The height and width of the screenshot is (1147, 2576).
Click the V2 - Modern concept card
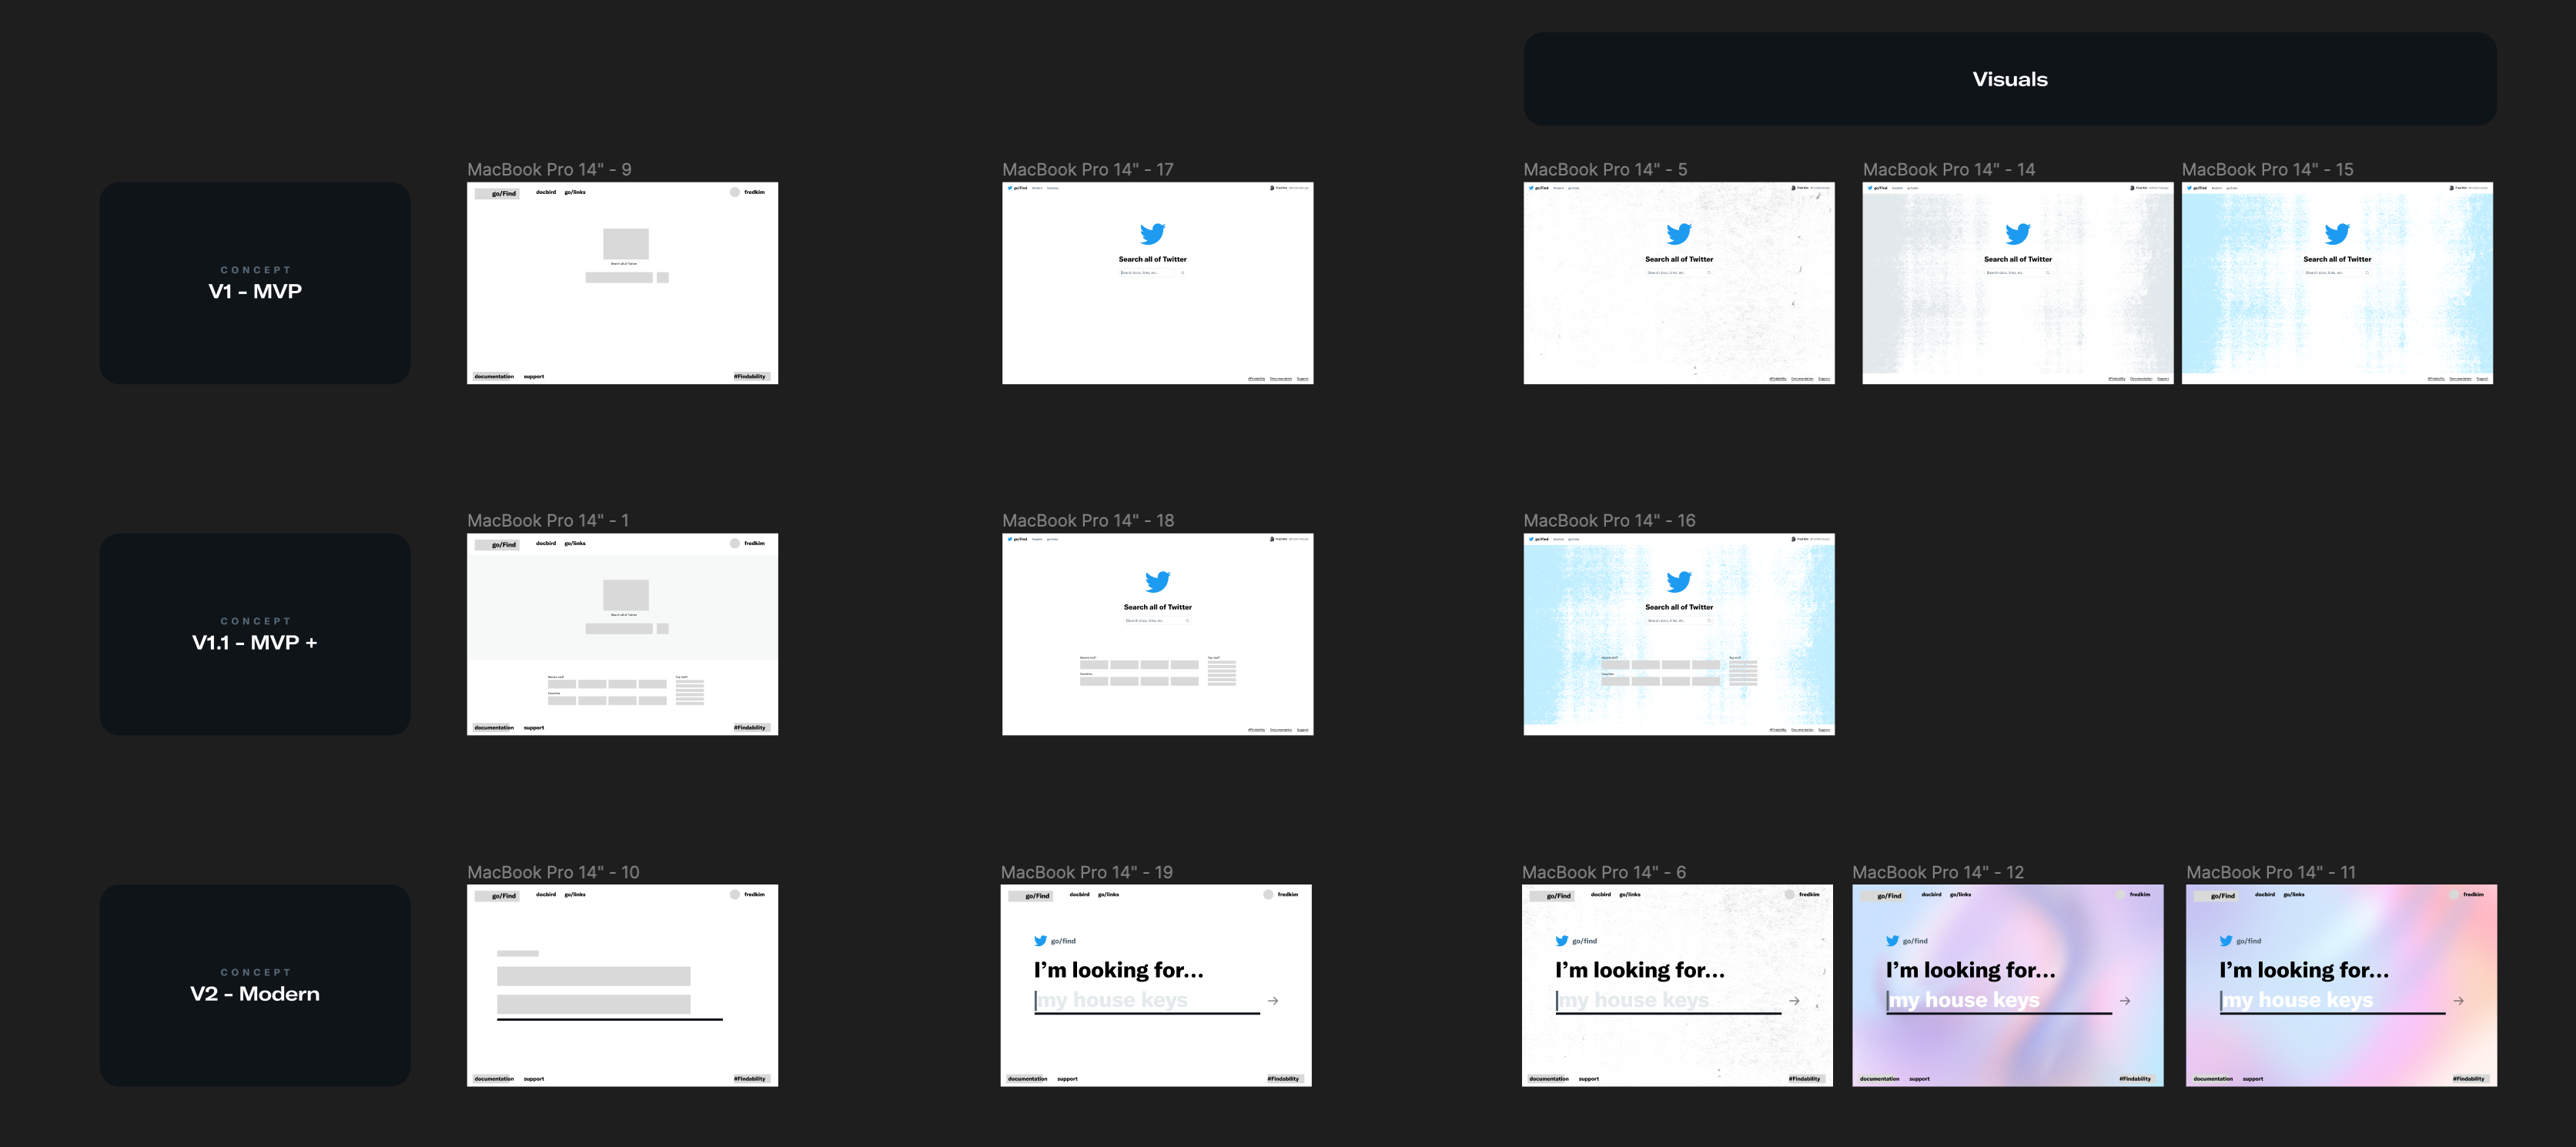pyautogui.click(x=255, y=985)
